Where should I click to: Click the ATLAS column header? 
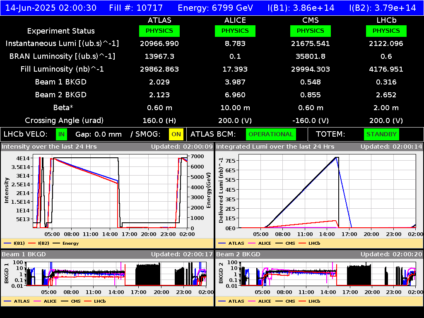159,20
